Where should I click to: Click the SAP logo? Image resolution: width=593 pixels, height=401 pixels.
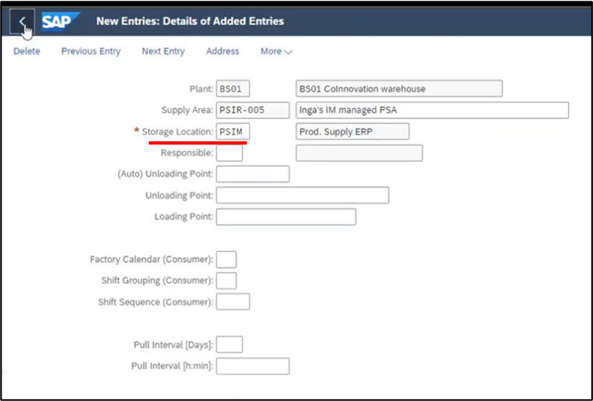(60, 21)
